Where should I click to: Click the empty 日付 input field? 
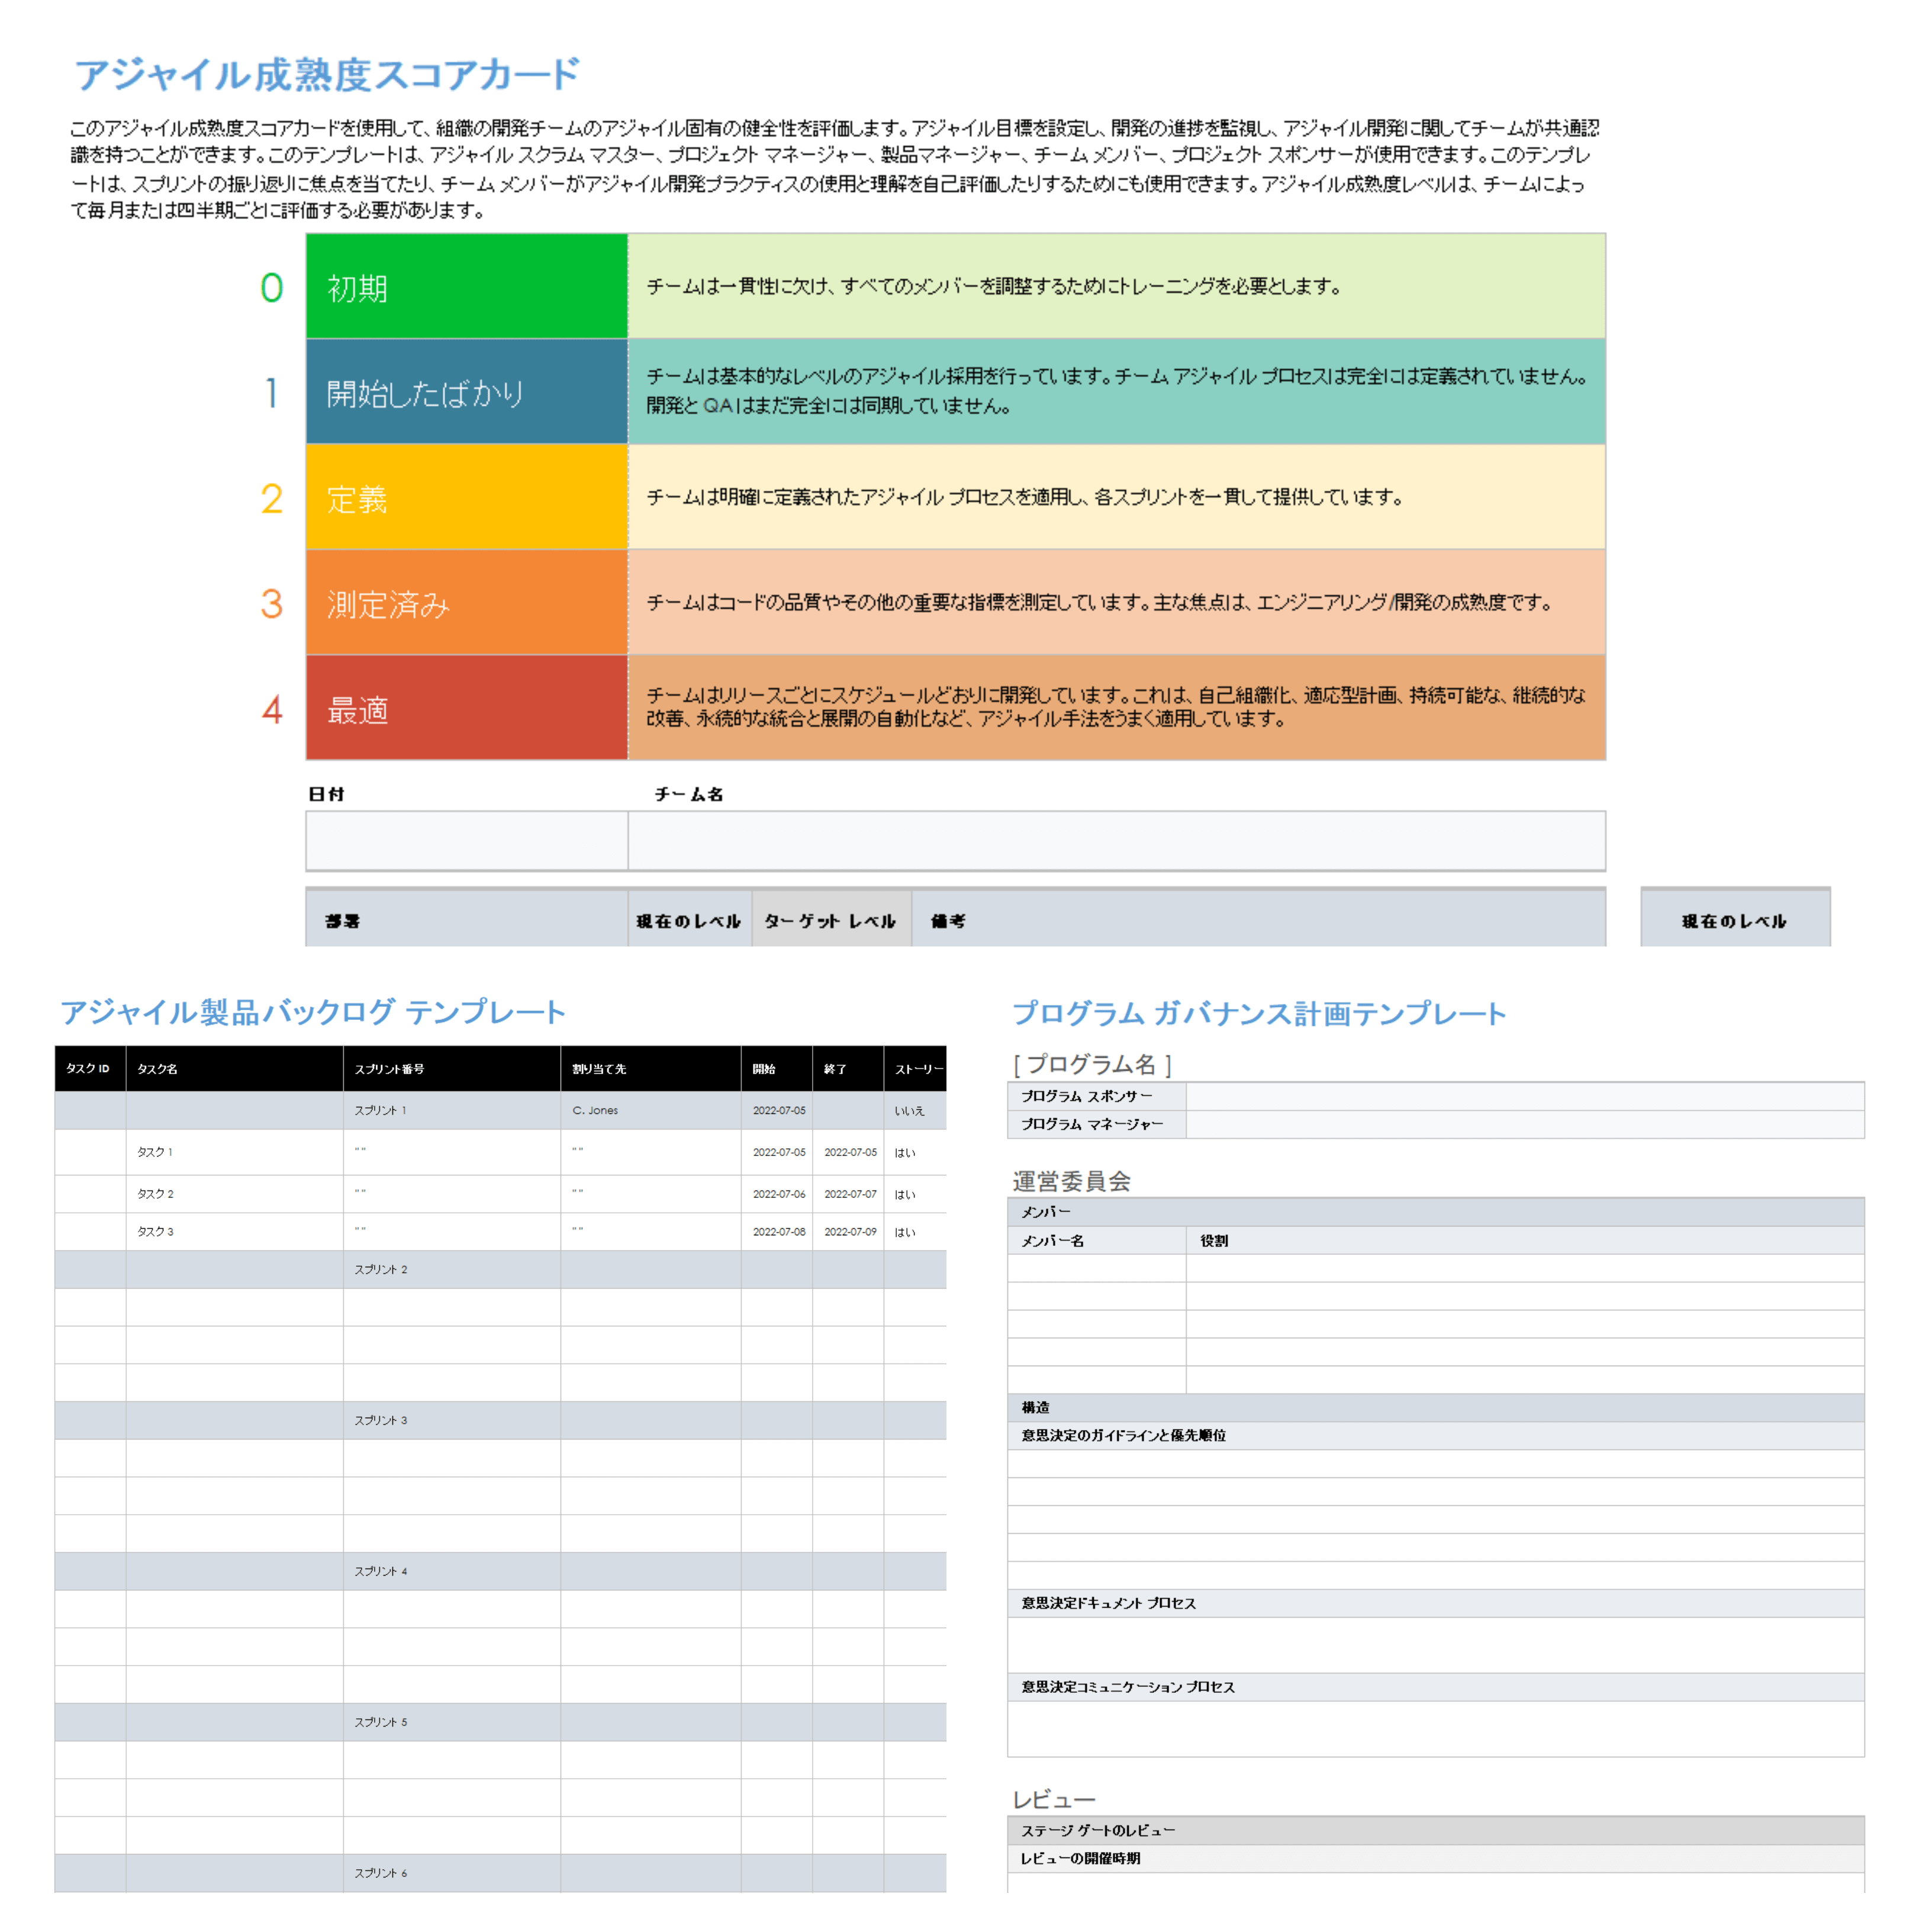coord(466,840)
